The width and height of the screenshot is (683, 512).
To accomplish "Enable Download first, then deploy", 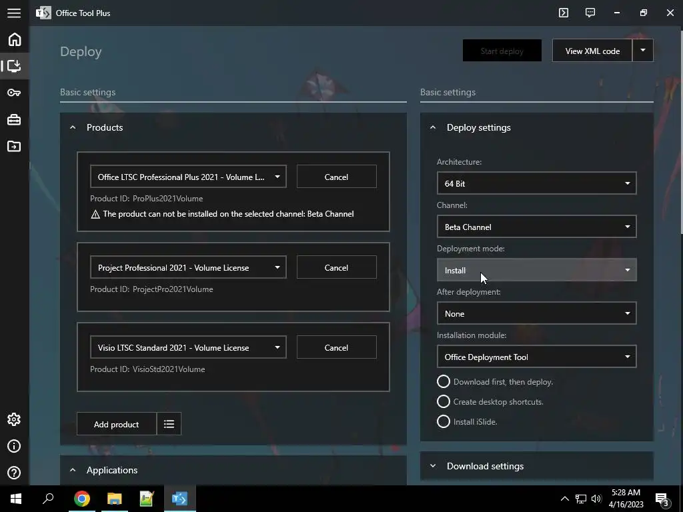I will coord(444,381).
